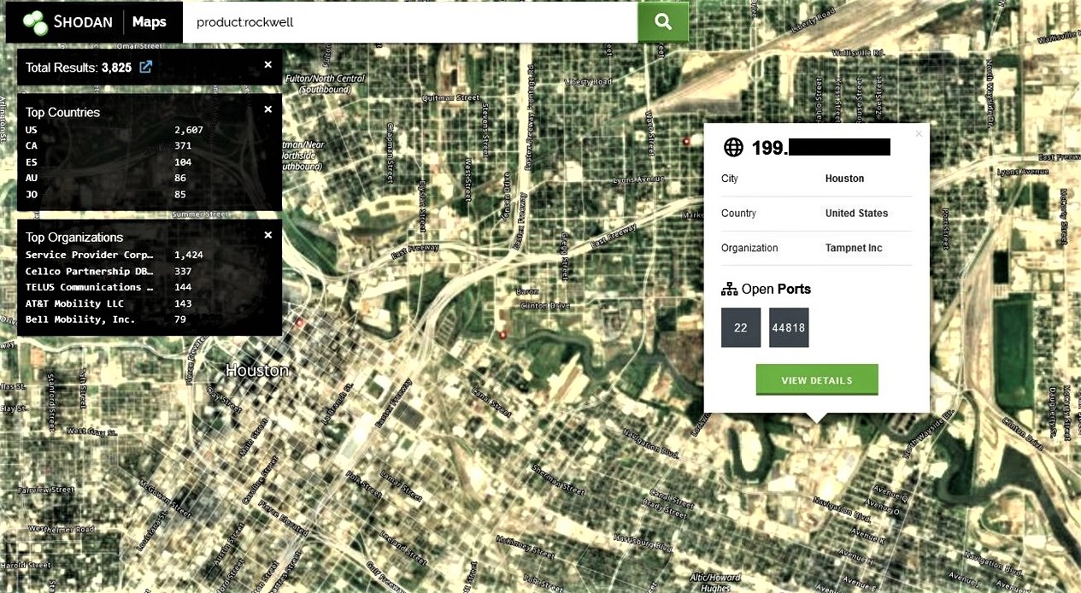The height and width of the screenshot is (593, 1081).
Task: Focus the product:rockwell search field
Action: tap(410, 22)
